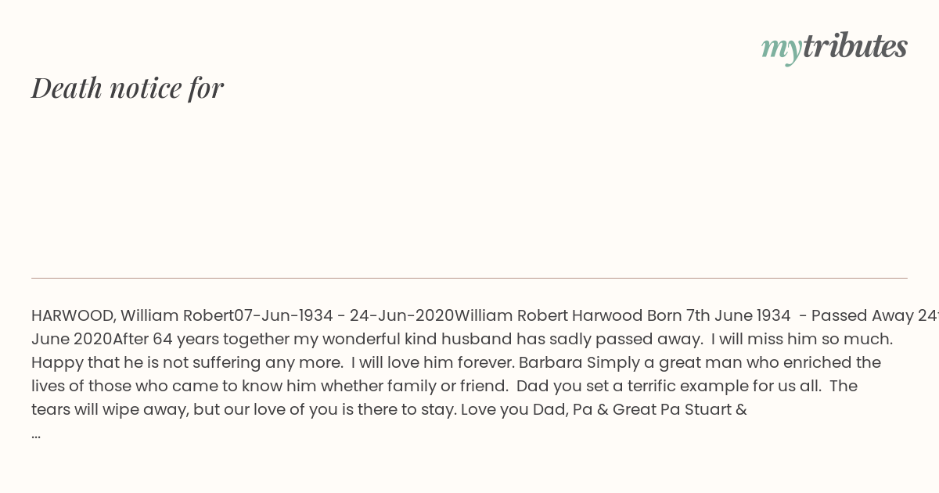Expand the truncated text ellipsis
This screenshot has width=939, height=493.
point(36,435)
